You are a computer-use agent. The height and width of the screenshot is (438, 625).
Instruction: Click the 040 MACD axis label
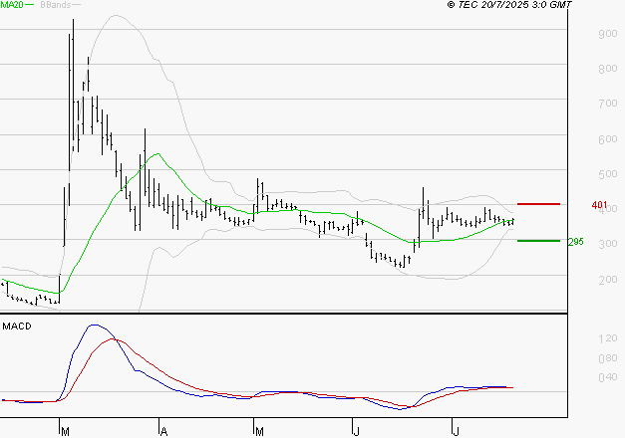608,377
